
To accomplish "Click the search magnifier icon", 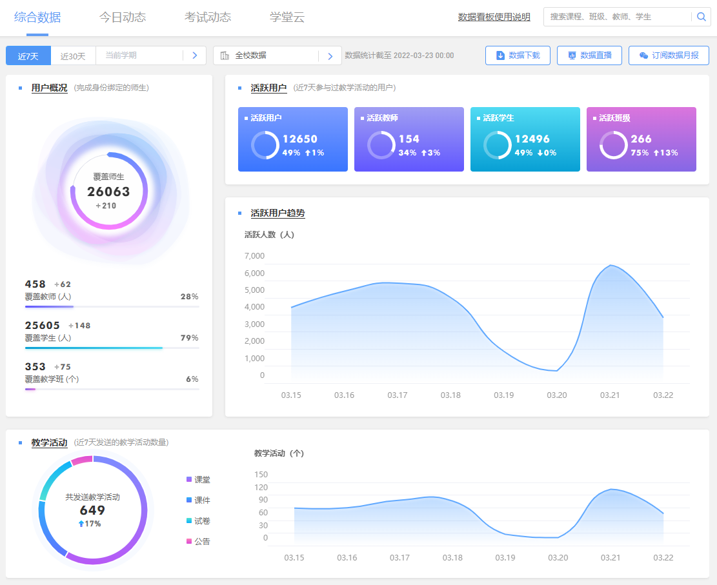I will tap(701, 17).
